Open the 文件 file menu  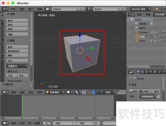(x=13, y=9)
